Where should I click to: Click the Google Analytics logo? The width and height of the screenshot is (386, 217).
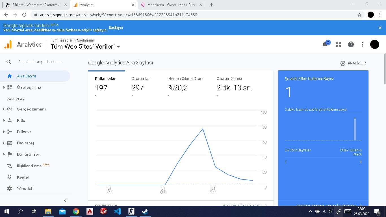(8, 44)
